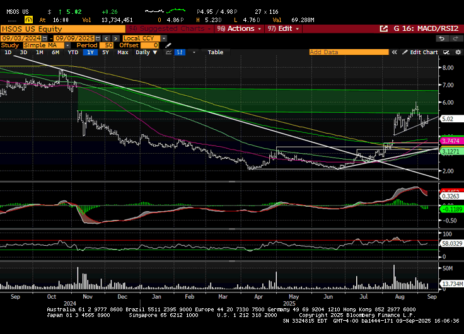Select the 1M range
The width and height of the screenshot is (464, 334).
(x=39, y=52)
